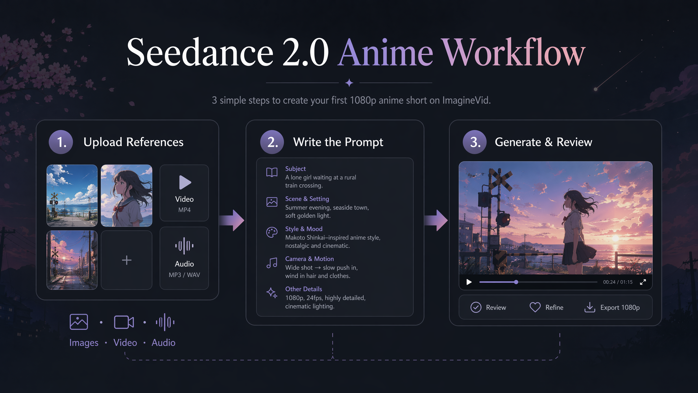This screenshot has height=393, width=698.
Task: Add an Audio MP3 / WAV reference tile
Action: [x=184, y=258]
